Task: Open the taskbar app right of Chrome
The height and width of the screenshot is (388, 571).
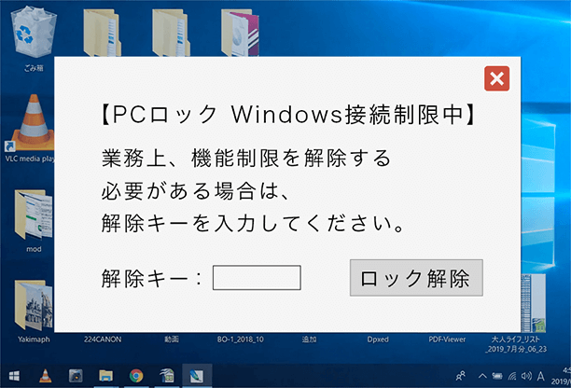Action: coord(167,376)
